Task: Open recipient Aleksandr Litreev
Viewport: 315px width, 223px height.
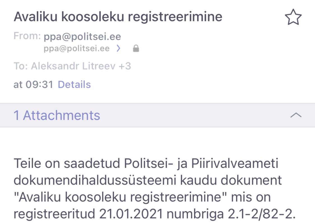Action: tap(73, 66)
